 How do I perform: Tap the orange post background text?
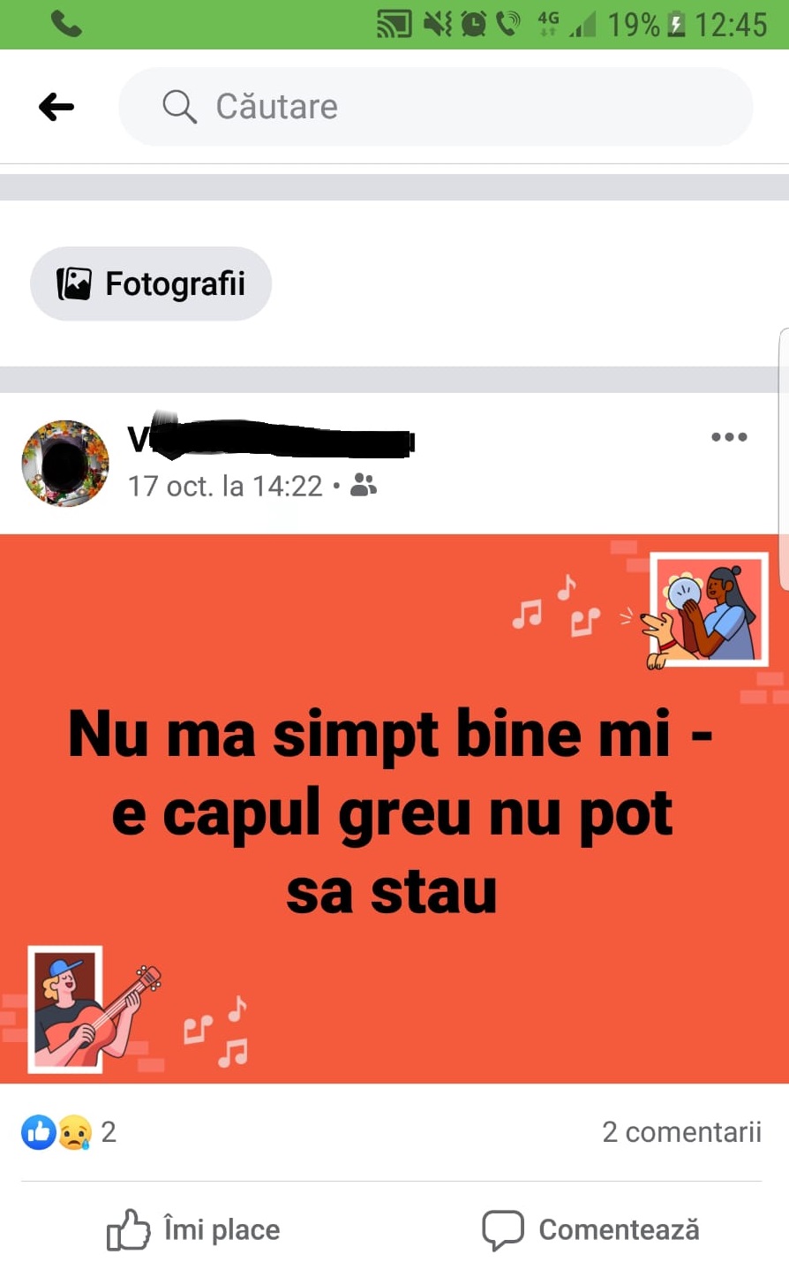click(x=391, y=811)
